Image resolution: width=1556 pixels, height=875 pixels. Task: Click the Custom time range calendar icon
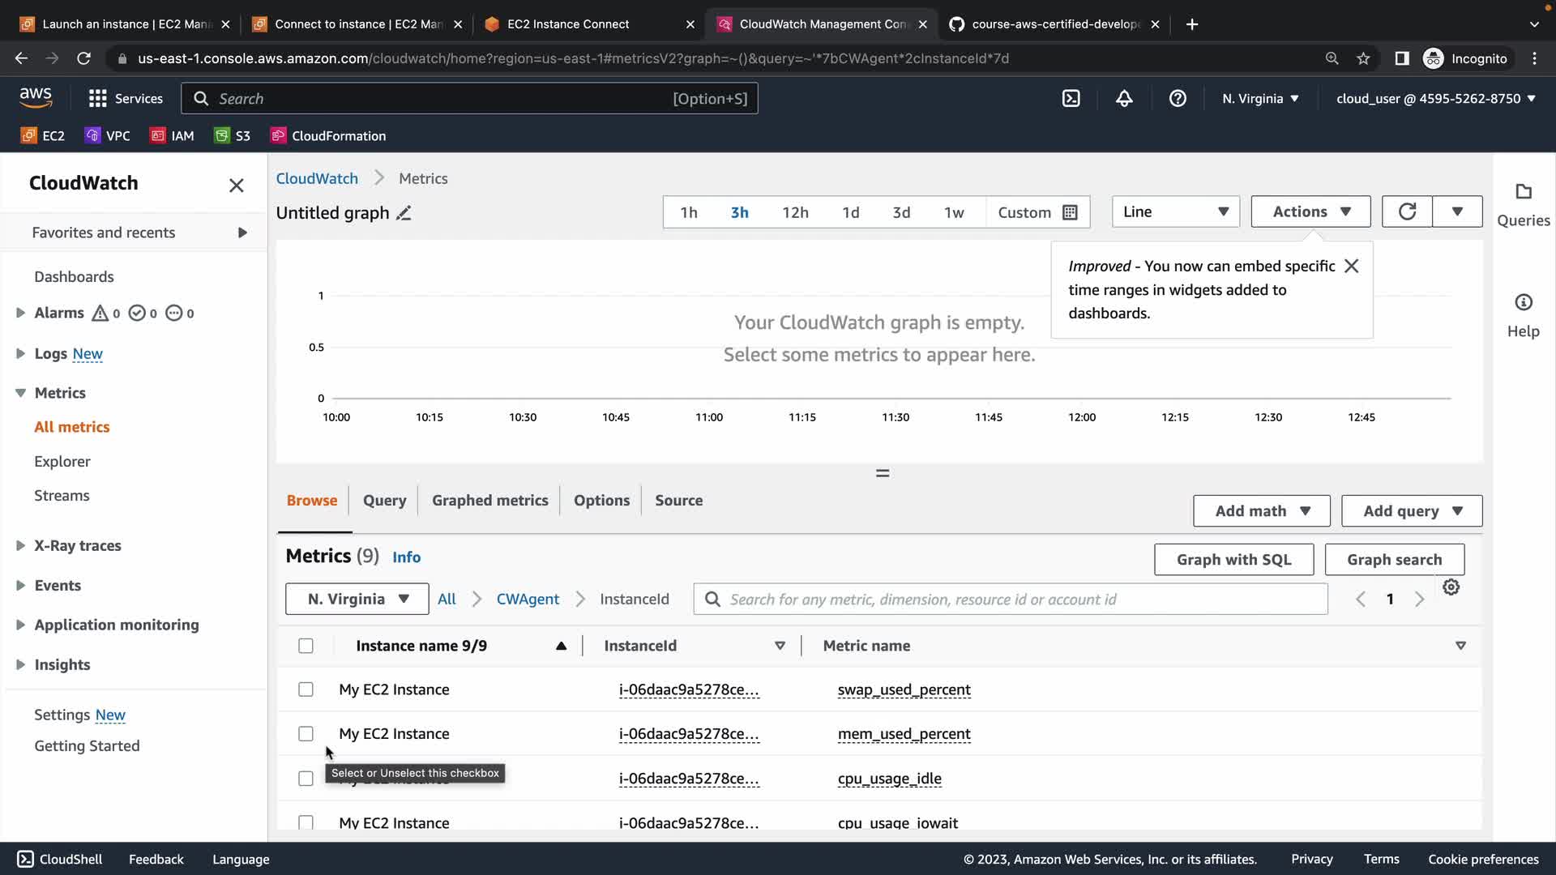1070,212
